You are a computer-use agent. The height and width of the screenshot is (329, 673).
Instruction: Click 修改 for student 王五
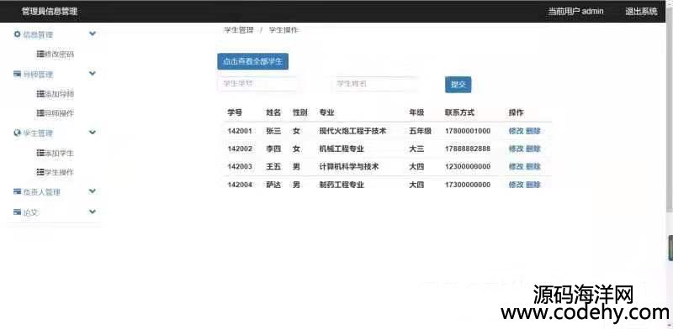516,166
